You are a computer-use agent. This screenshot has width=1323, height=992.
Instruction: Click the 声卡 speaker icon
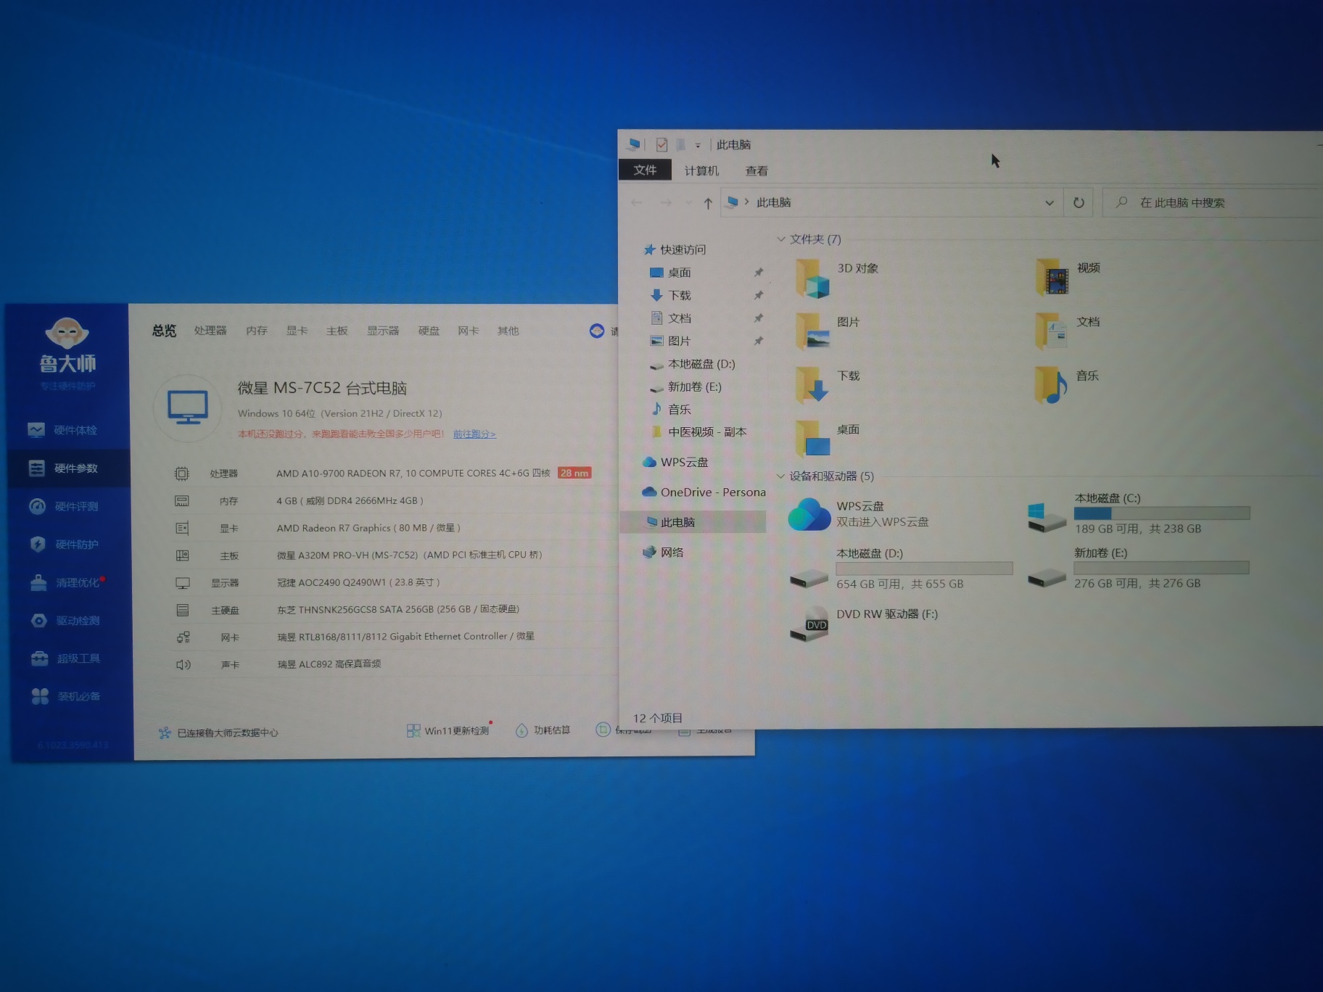[x=184, y=664]
